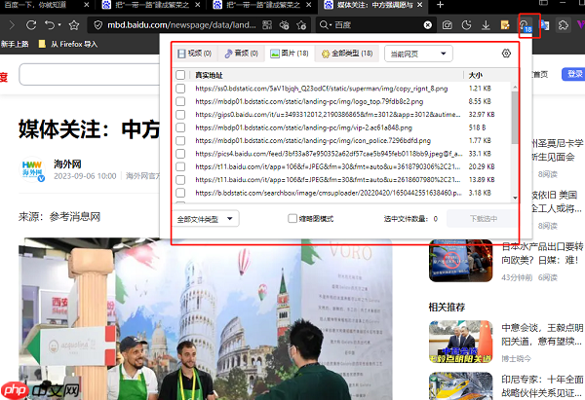585x400 pixels.
Task: Reload the page with the refresh icon
Action: (31, 25)
